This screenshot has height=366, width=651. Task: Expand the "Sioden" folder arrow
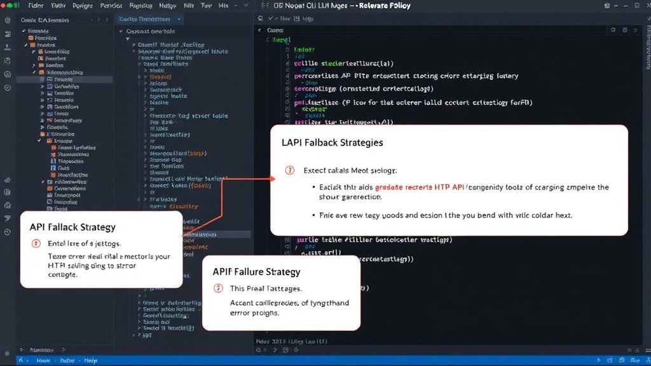pos(34,65)
